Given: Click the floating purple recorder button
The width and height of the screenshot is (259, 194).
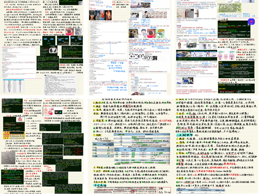Looking at the screenshot, I should pos(251,22).
